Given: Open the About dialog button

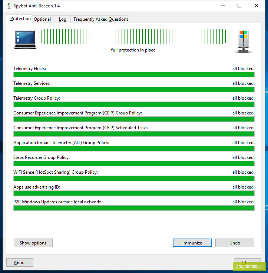Looking at the screenshot, I should [x=20, y=262].
